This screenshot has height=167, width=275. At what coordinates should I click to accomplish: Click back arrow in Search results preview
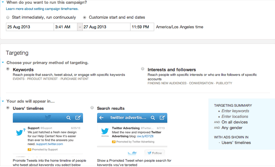[101, 118]
